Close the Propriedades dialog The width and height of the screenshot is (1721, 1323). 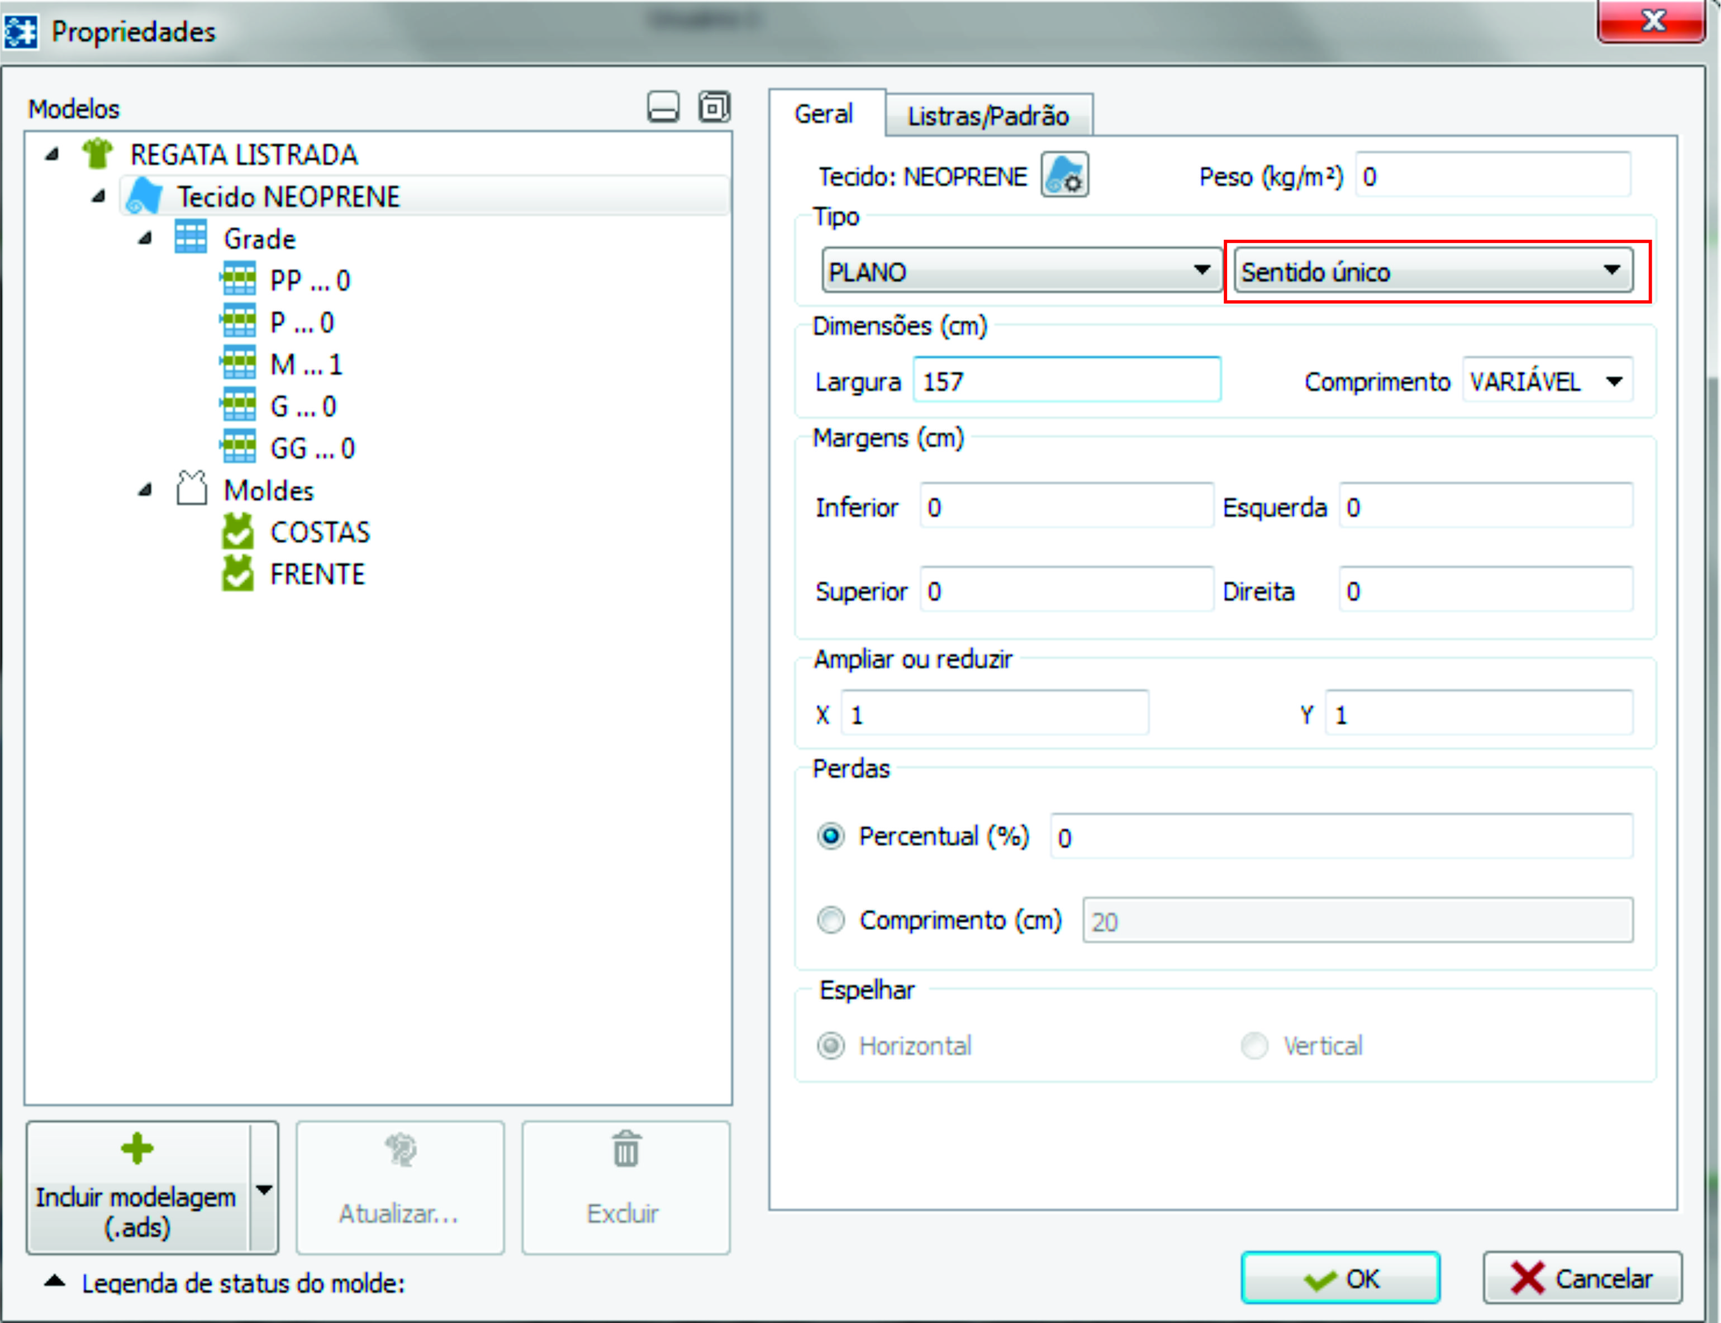pyautogui.click(x=1651, y=21)
